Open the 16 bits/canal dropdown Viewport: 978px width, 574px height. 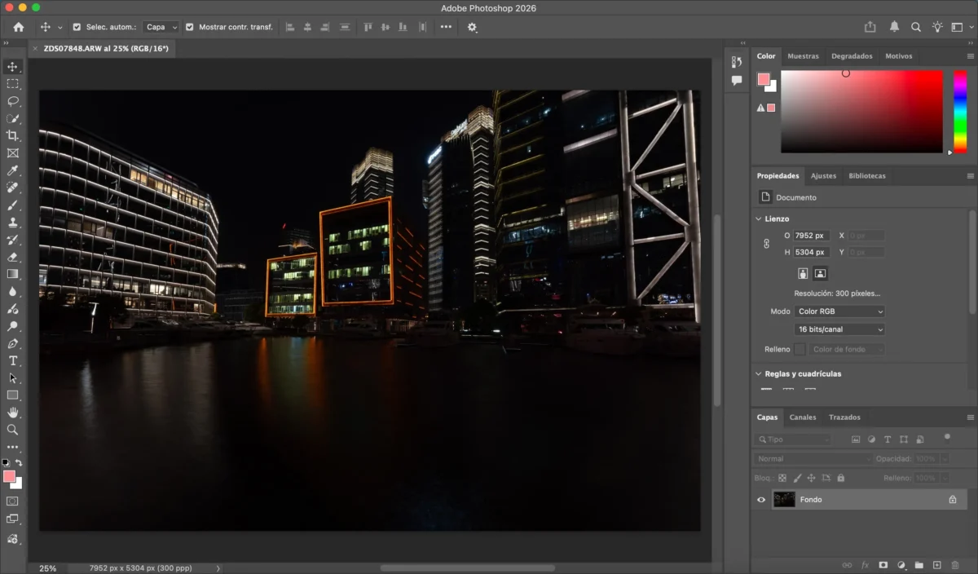tap(839, 329)
